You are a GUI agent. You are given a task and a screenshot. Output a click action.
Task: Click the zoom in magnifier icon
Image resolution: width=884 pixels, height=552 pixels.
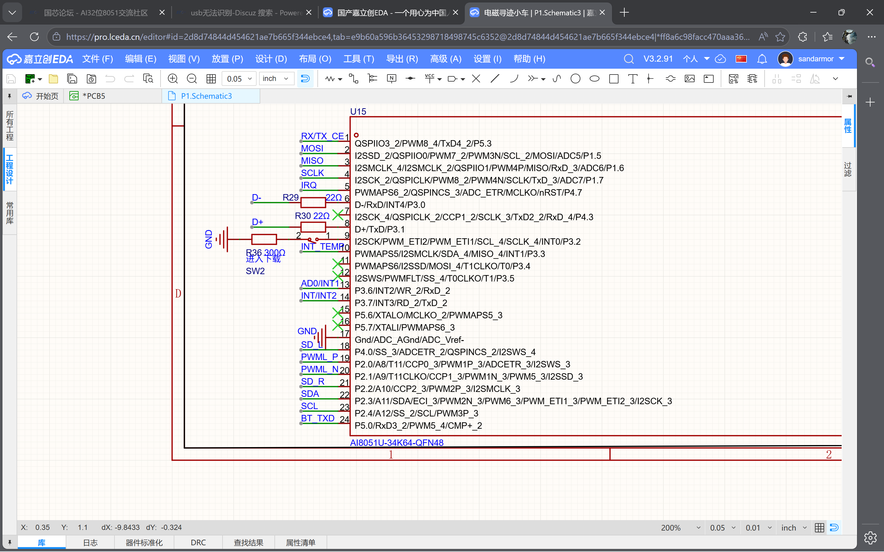[x=173, y=79]
